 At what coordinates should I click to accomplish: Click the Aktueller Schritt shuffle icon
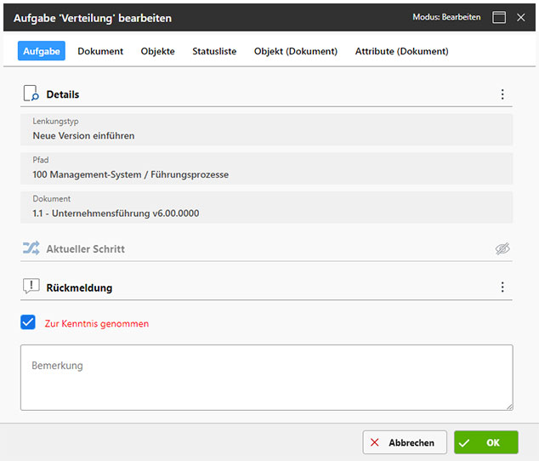[31, 249]
